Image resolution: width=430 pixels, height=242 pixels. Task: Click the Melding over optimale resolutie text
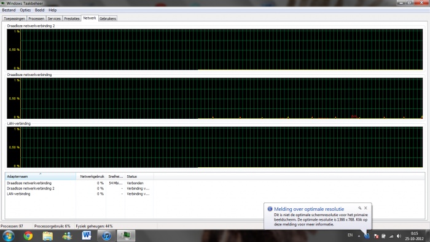point(309,209)
